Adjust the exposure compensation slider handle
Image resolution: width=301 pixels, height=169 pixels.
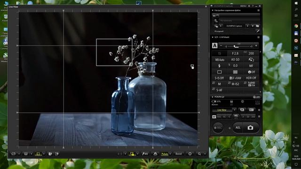235,46
